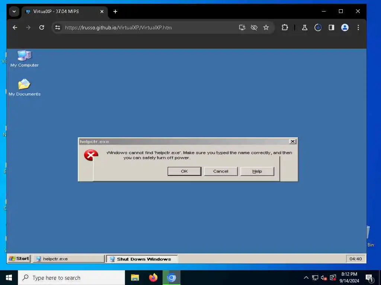Click Cancel in the error dialog
Screen dimensions: 381x285
pos(221,171)
